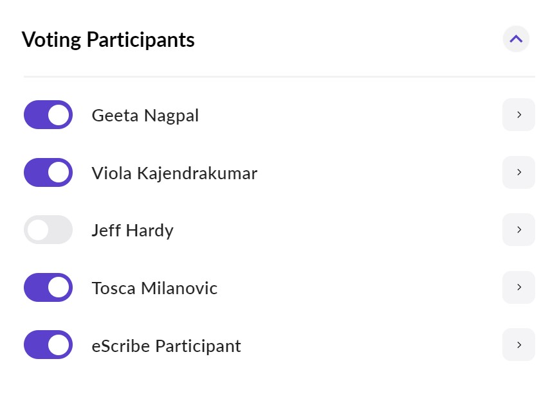550x404 pixels.
Task: Click the white knob on Geeta Nagpal's switch
Action: 59,115
